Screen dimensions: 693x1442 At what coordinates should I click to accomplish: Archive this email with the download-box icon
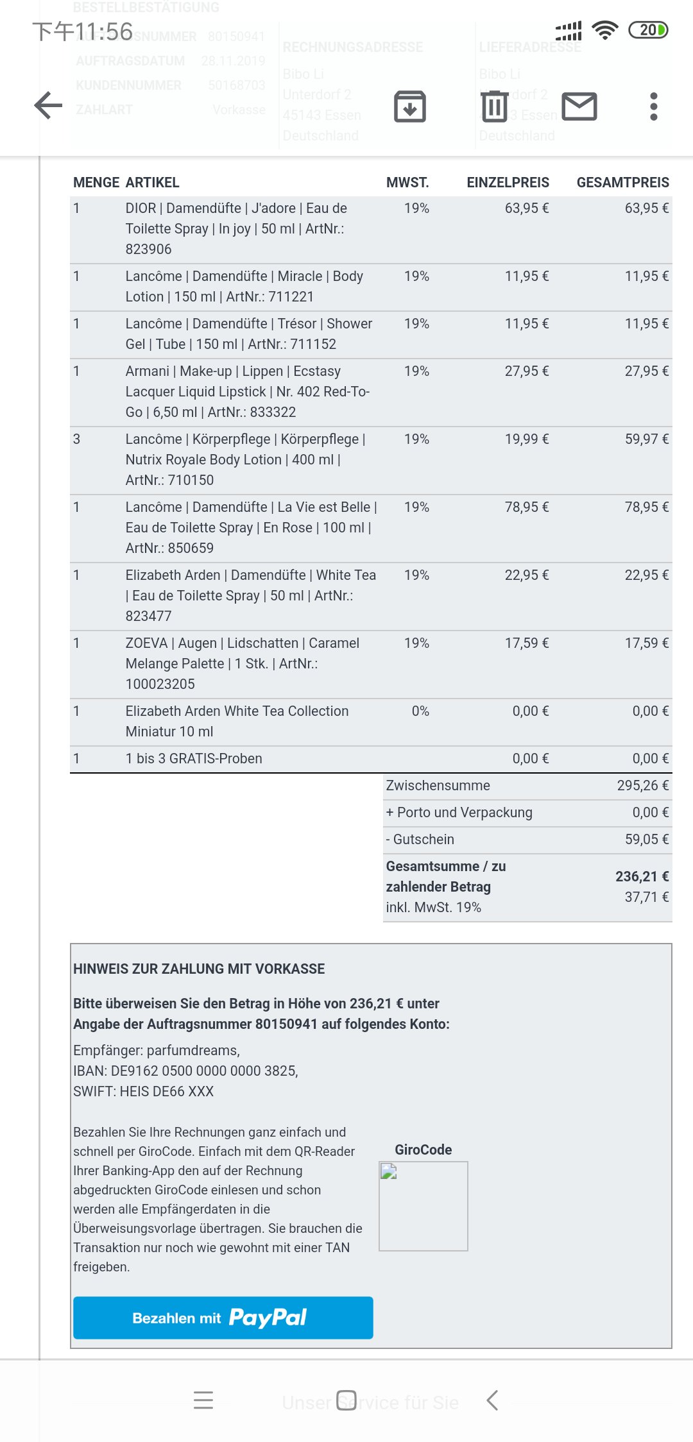pyautogui.click(x=410, y=106)
